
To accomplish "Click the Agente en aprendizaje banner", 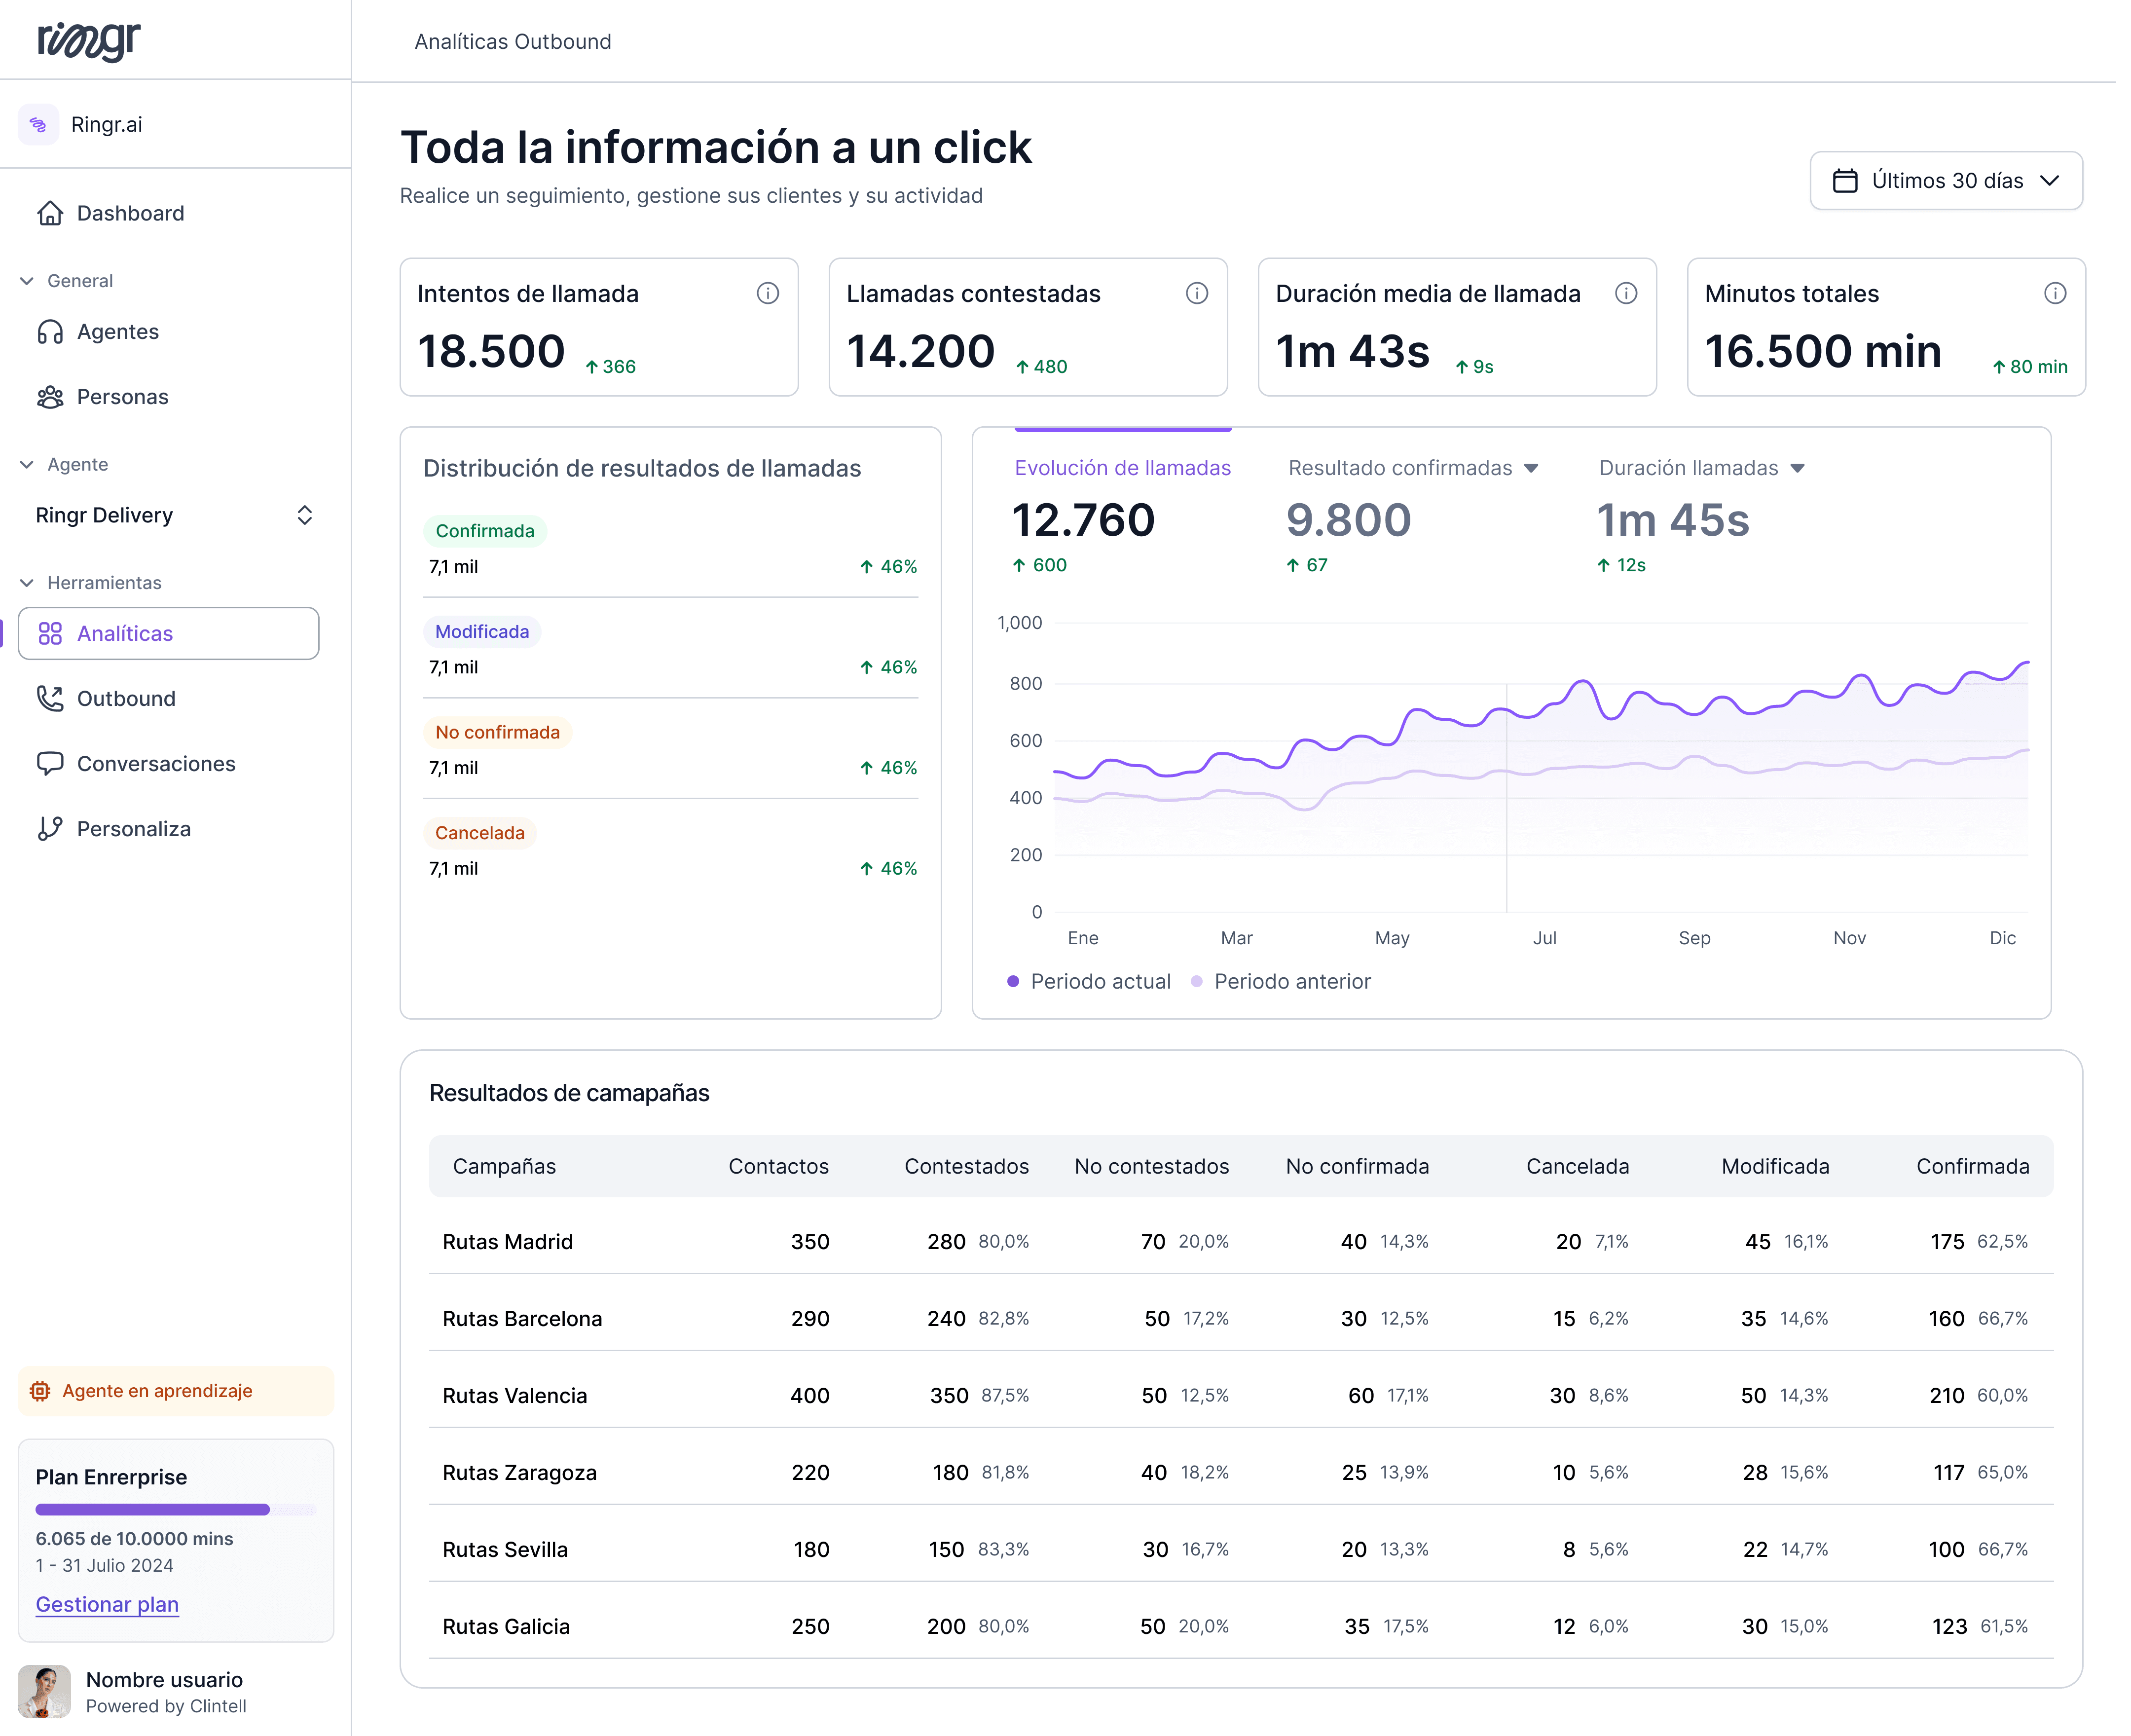I will (x=176, y=1391).
